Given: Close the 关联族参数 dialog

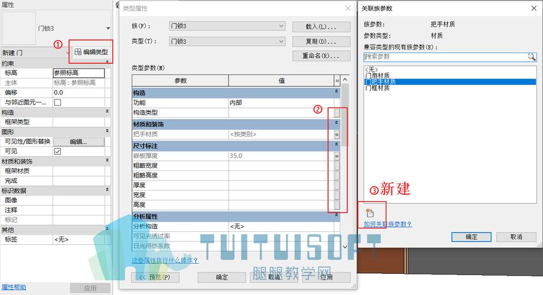Looking at the screenshot, I should tap(534, 8).
